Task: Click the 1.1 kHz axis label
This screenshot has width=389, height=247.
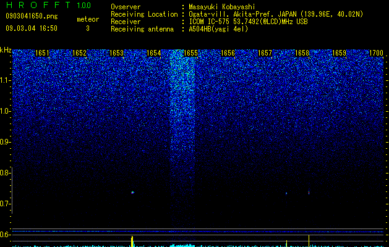Action: coord(5,80)
